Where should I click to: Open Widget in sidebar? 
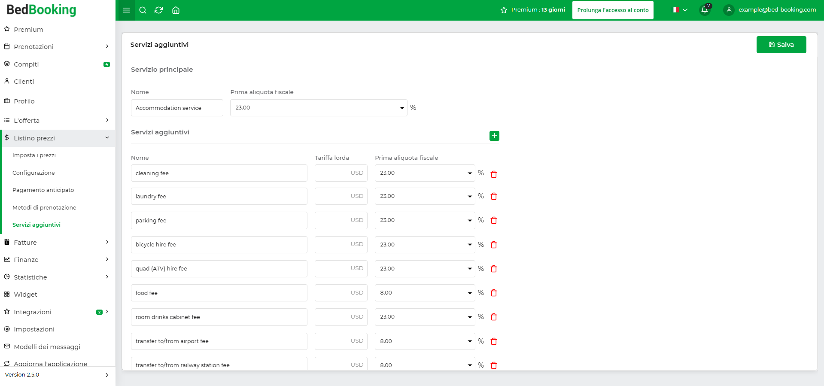pyautogui.click(x=58, y=294)
